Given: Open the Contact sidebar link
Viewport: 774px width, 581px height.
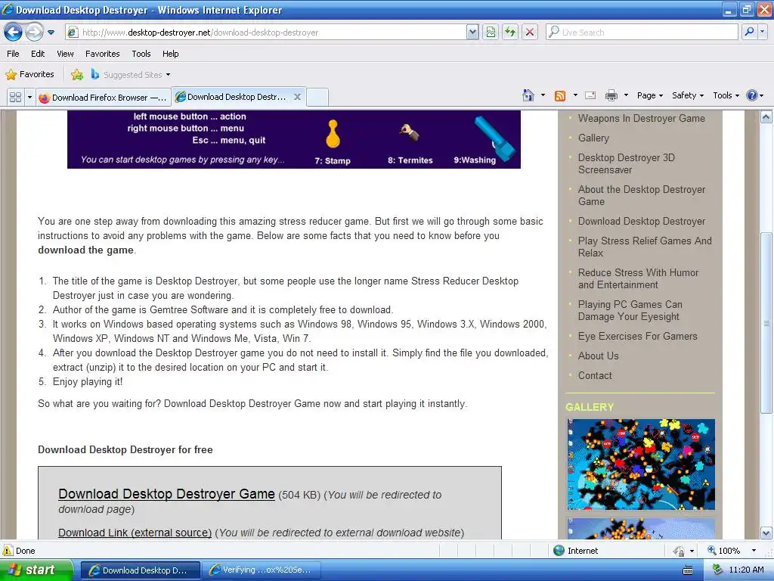Looking at the screenshot, I should pos(595,375).
